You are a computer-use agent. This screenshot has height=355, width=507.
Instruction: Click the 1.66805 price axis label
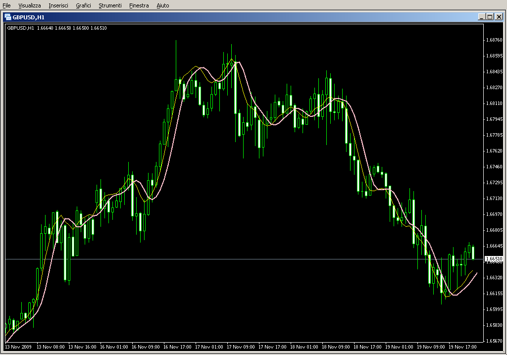[x=495, y=230]
